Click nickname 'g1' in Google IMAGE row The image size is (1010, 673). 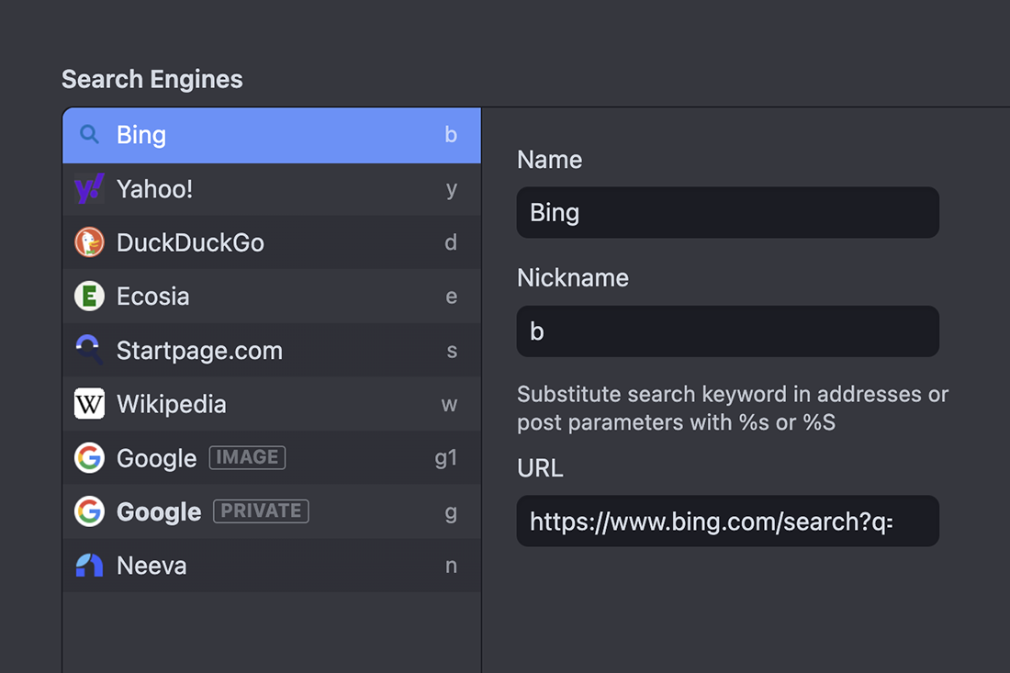coord(445,458)
